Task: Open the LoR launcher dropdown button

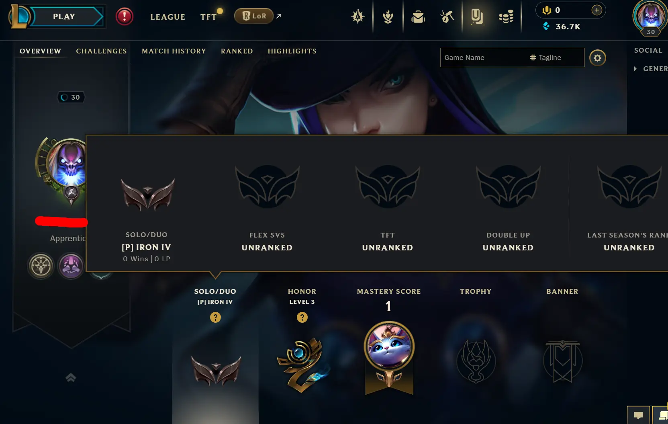Action: pos(253,16)
